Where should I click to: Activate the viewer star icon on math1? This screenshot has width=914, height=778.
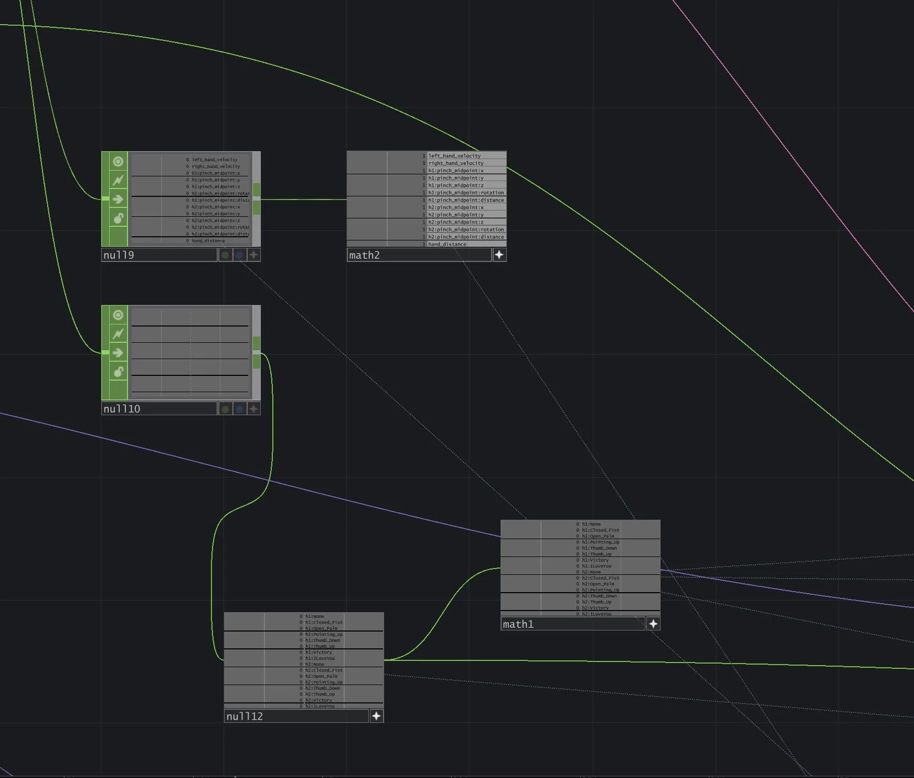coord(653,624)
